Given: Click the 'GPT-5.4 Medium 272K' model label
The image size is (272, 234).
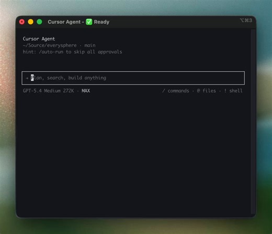Looking at the screenshot, I should click(x=48, y=91).
